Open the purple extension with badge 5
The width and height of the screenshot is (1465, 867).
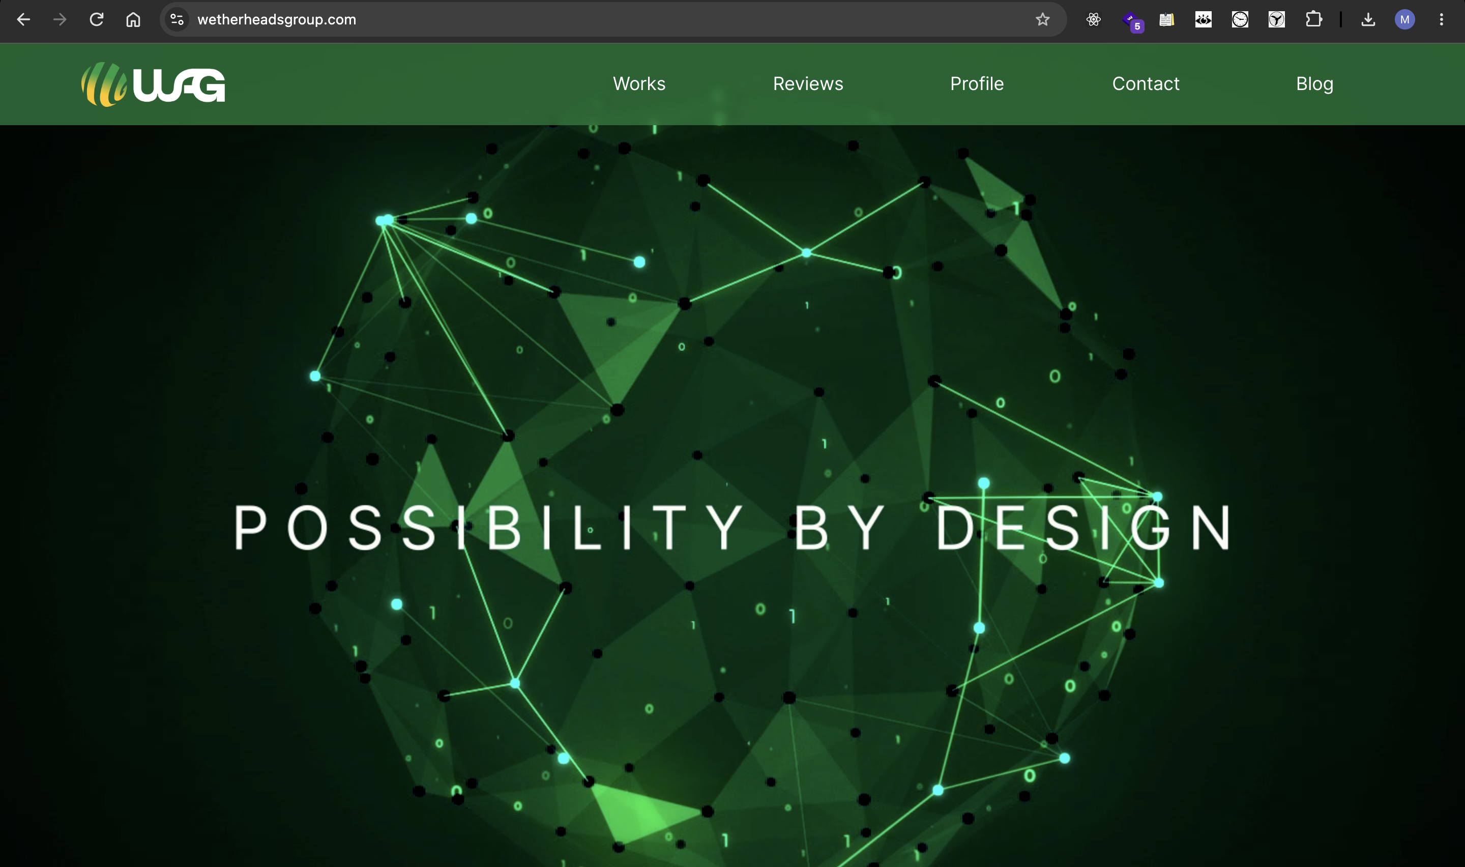tap(1132, 21)
